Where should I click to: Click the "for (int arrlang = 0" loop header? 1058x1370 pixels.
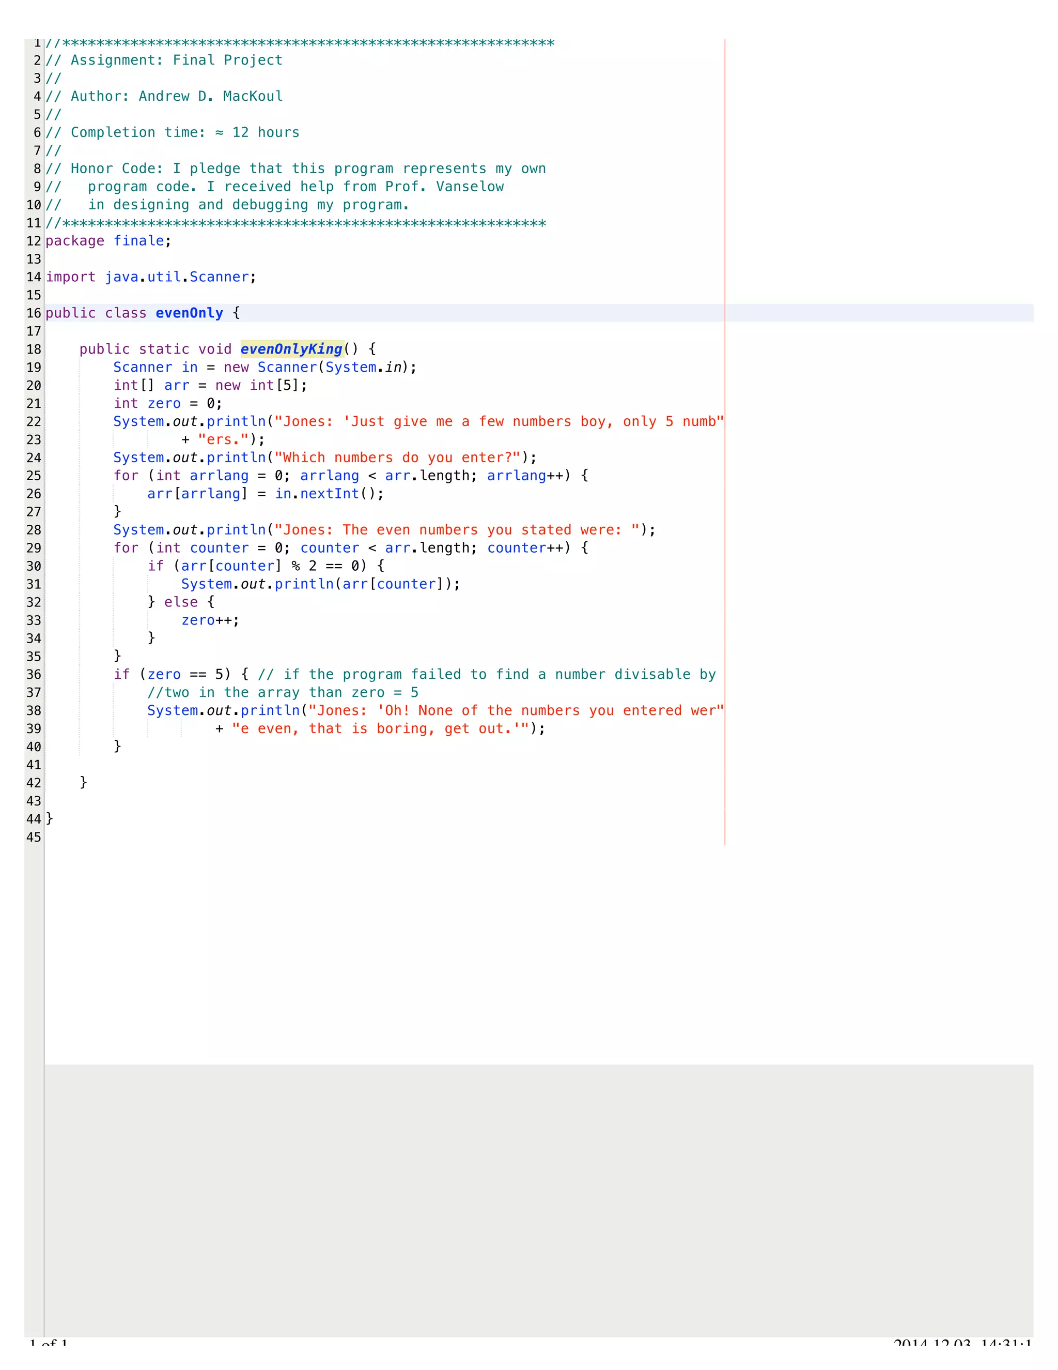(351, 476)
